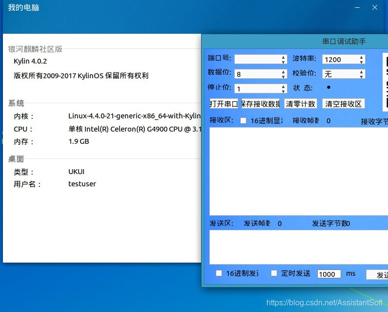
Task: Click the 1000 ms interval input field
Action: (x=329, y=274)
